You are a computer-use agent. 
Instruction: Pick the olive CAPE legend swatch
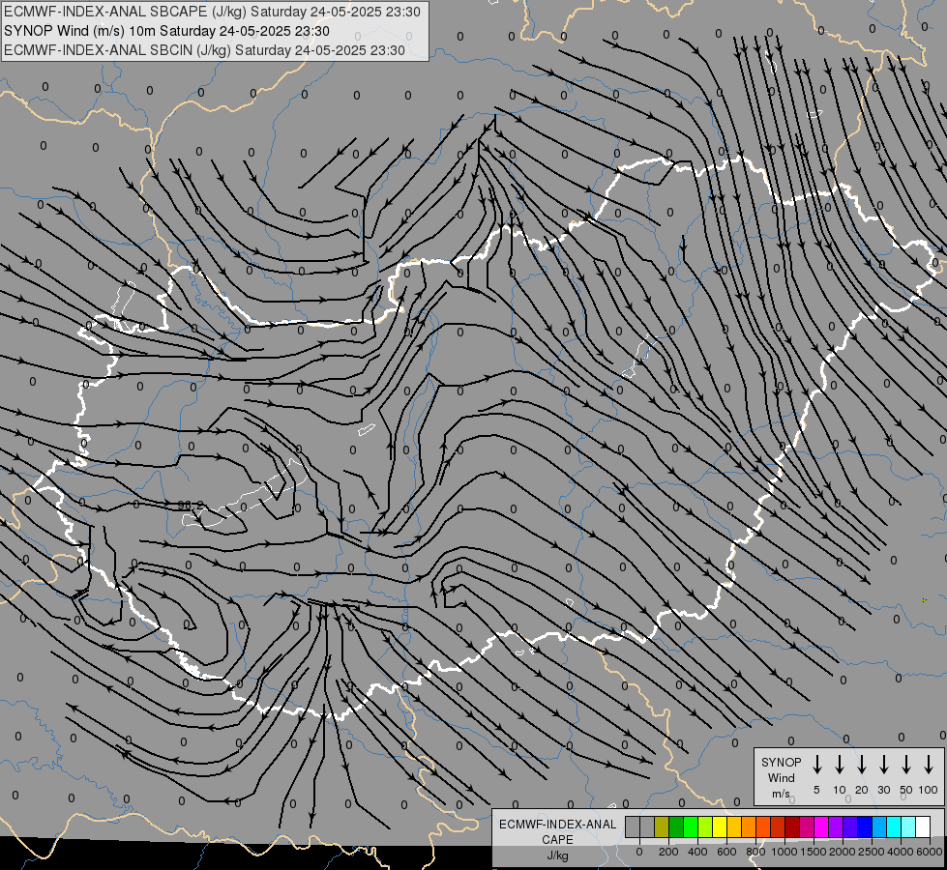[x=662, y=826]
